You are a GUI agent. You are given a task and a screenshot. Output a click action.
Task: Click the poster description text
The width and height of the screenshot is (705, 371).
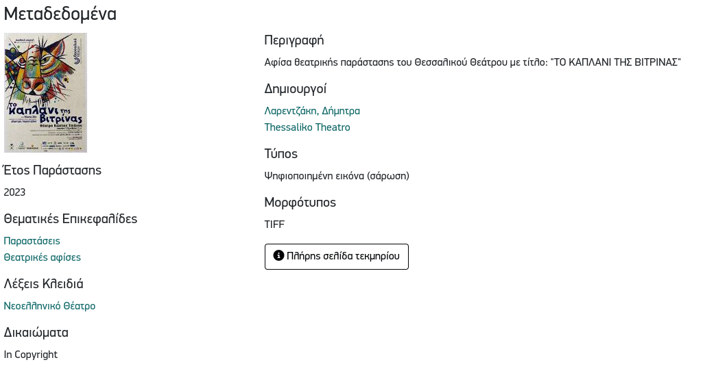[x=473, y=62]
